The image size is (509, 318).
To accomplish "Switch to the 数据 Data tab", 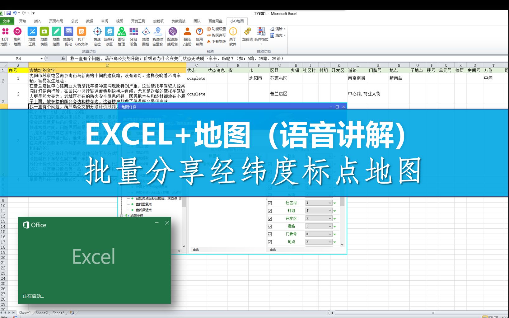I will coord(90,21).
